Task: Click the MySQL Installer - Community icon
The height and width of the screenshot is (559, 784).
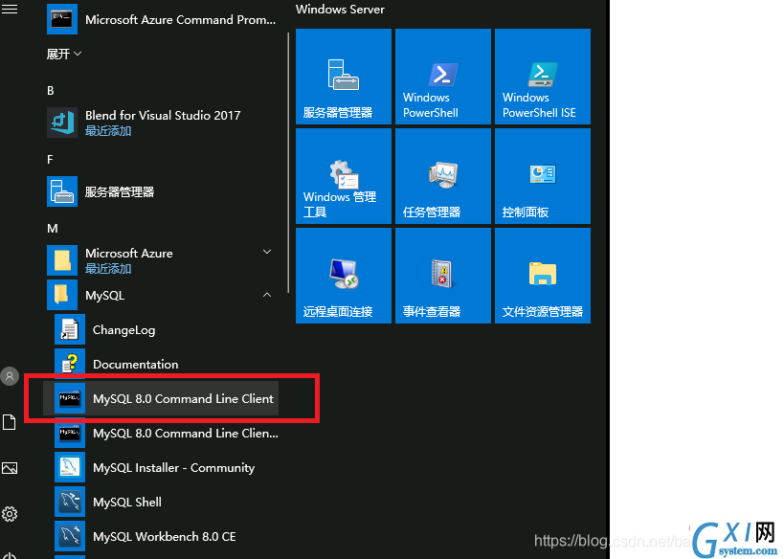Action: pyautogui.click(x=70, y=467)
